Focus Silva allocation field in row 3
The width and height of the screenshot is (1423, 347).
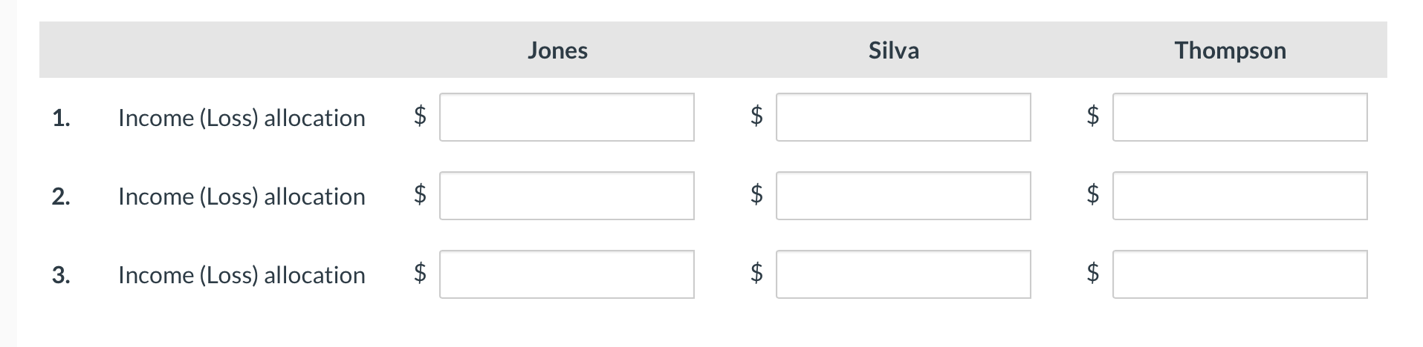903,274
